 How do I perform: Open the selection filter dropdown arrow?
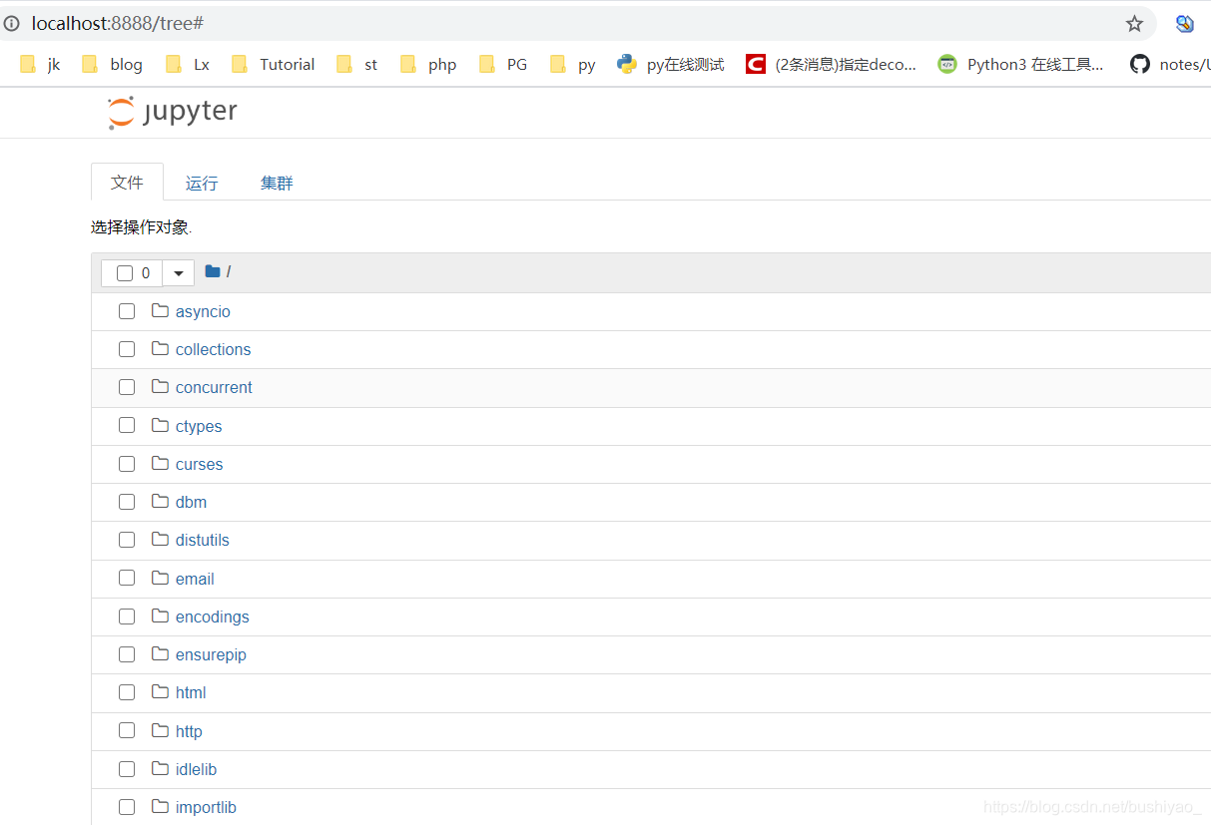[178, 271]
